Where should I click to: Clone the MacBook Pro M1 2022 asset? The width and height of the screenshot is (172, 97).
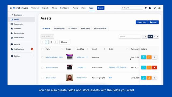pos(144,57)
